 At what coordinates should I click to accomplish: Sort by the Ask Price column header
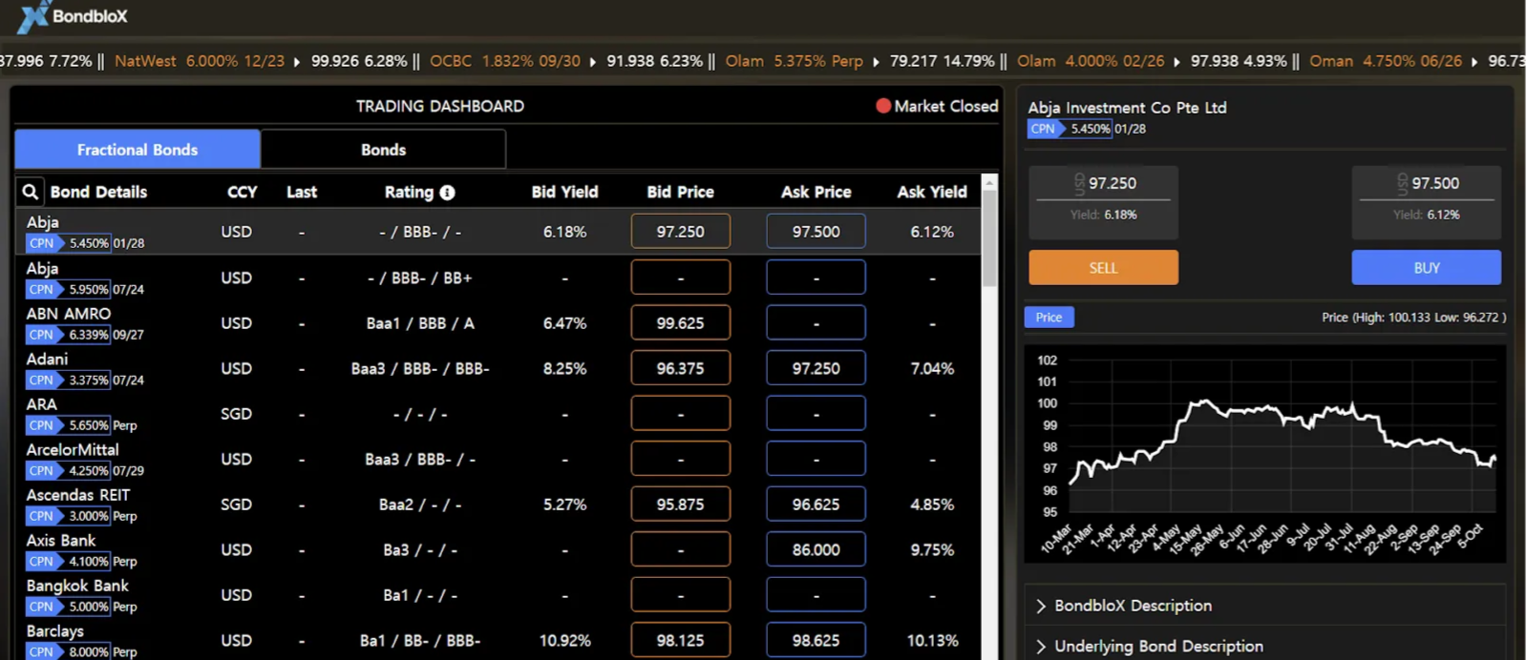[x=816, y=192]
